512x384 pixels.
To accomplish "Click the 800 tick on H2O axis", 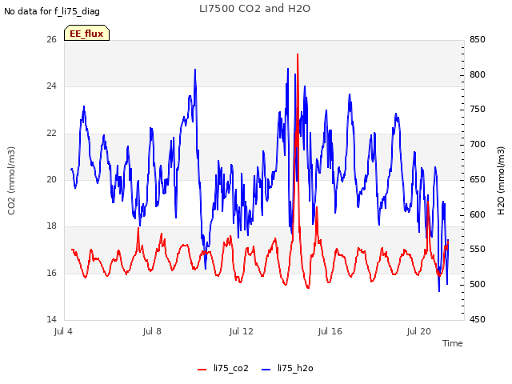I will [x=478, y=74].
